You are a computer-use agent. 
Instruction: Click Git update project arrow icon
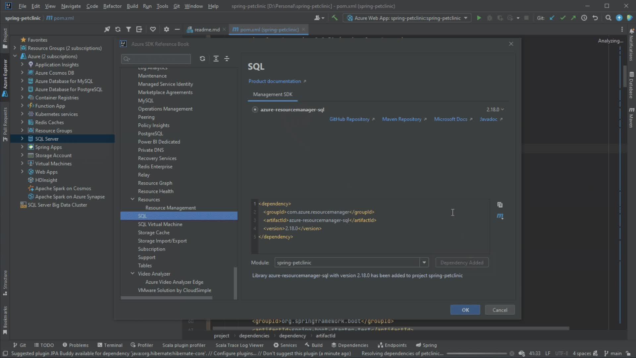pos(552,18)
